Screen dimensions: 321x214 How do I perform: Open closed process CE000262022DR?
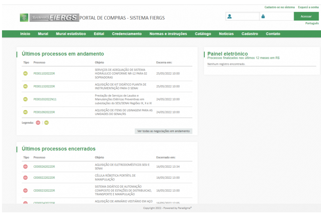(x=44, y=166)
